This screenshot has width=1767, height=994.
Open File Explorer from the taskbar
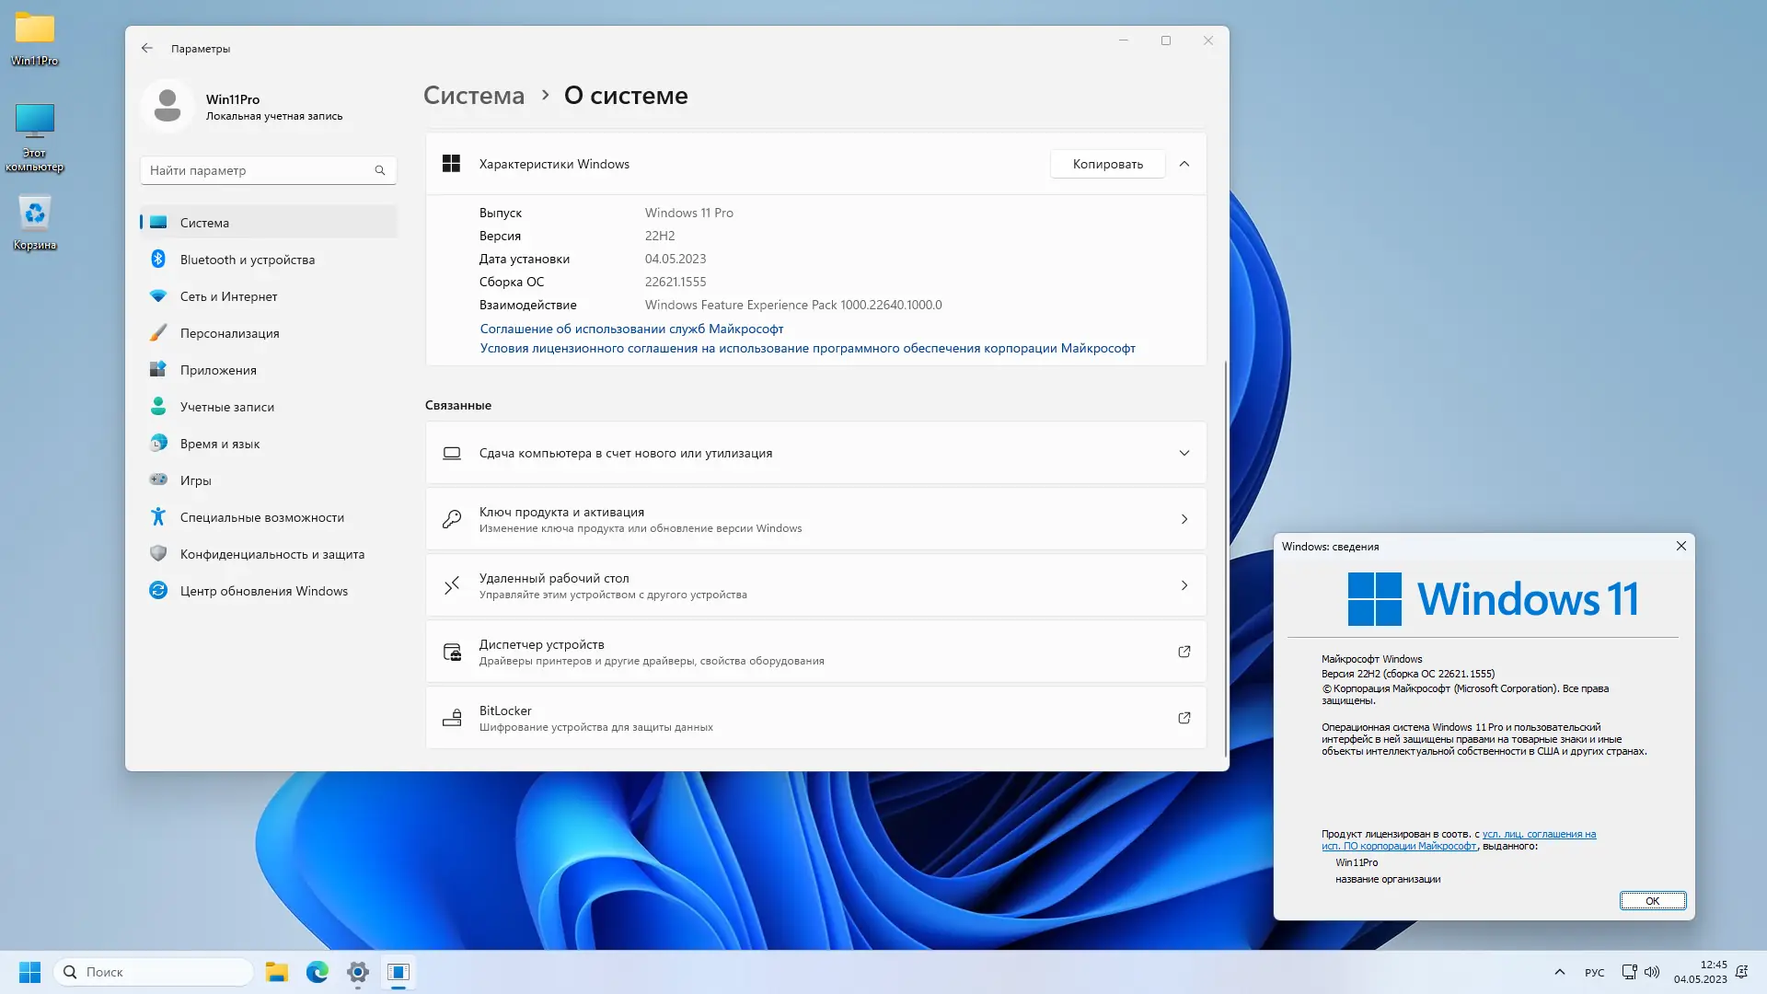pos(277,972)
